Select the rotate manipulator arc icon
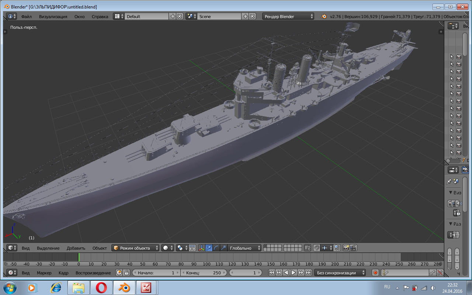The width and height of the screenshot is (472, 295). 216,248
